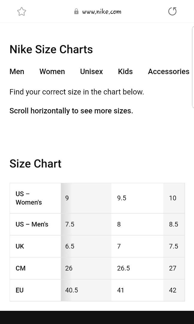The height and width of the screenshot is (324, 194).
Task: Select the Unisex tab
Action: [91, 71]
